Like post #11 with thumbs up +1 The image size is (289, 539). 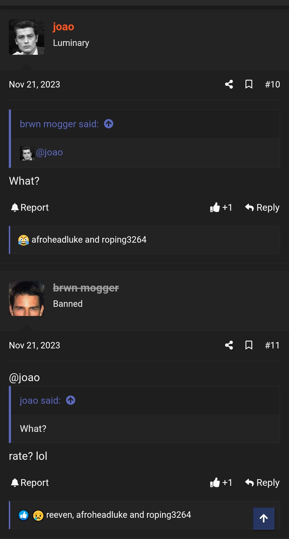tap(221, 483)
